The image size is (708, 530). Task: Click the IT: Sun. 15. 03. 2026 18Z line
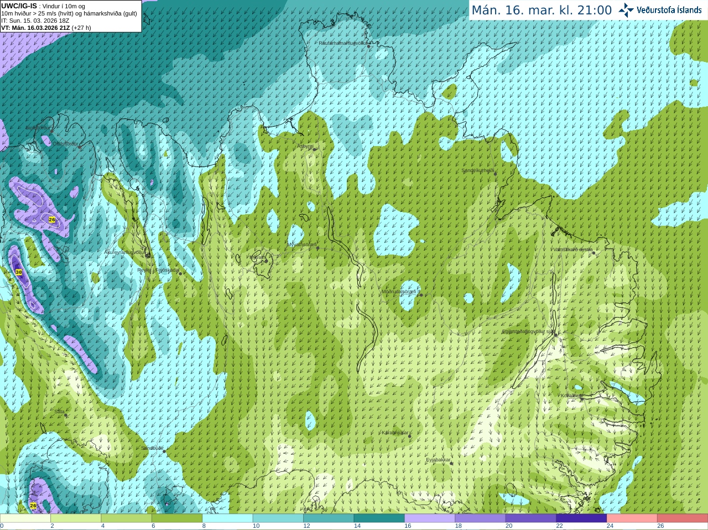(x=35, y=20)
